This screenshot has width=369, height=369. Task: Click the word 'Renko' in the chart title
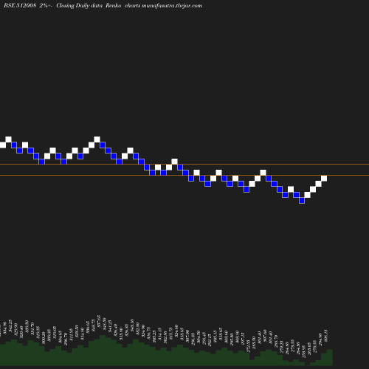[x=113, y=5]
